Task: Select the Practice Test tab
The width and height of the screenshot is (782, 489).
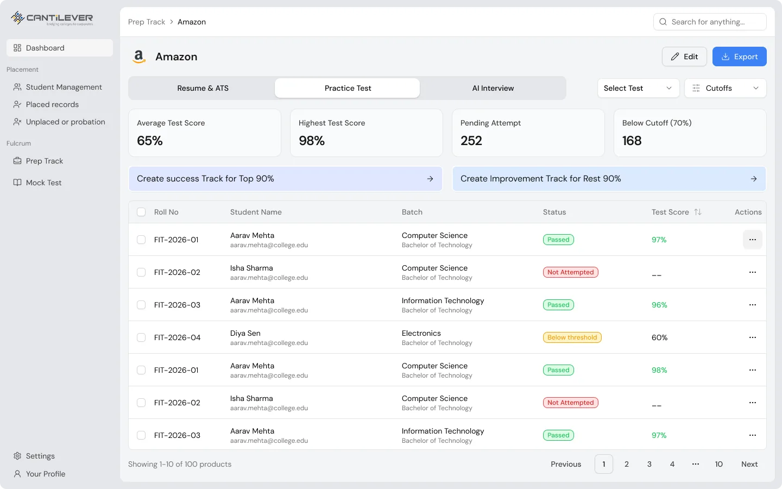Action: (348, 88)
